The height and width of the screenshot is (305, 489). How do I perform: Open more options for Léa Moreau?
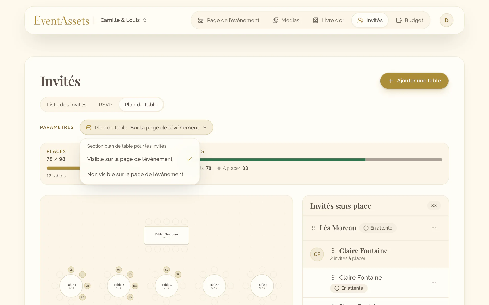(434, 228)
